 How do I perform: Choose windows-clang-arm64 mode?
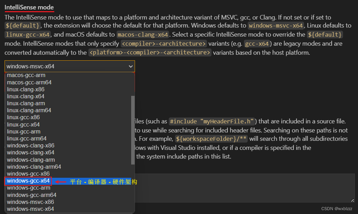(x=34, y=167)
